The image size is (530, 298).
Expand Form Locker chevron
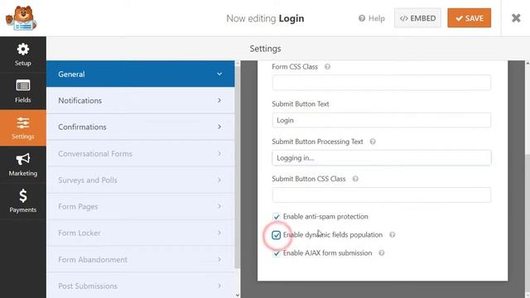[x=219, y=233]
